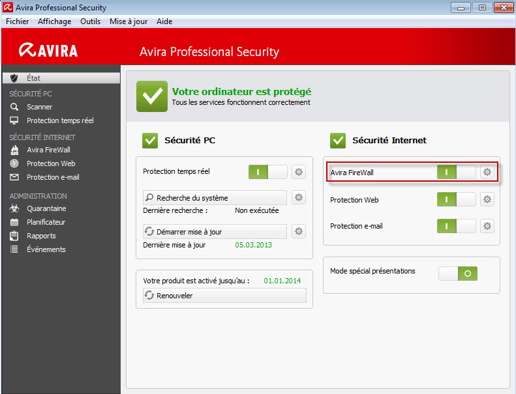This screenshot has width=516, height=394.
Task: Click the Sécurité PC green checkmark icon
Action: [x=150, y=141]
